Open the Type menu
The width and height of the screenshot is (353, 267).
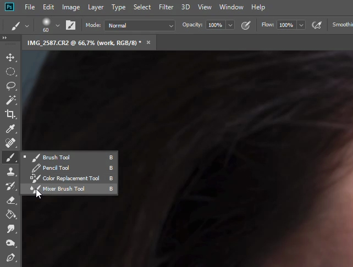(x=118, y=7)
